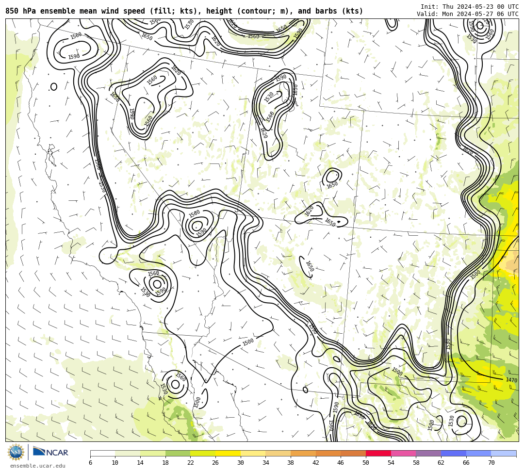Viewport: 524px width, 472px height.
Task: Pick the pink 54–58 kts swatch
Action: point(403,453)
